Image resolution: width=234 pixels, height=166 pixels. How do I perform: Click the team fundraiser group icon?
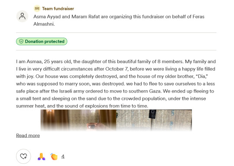tap(37, 9)
